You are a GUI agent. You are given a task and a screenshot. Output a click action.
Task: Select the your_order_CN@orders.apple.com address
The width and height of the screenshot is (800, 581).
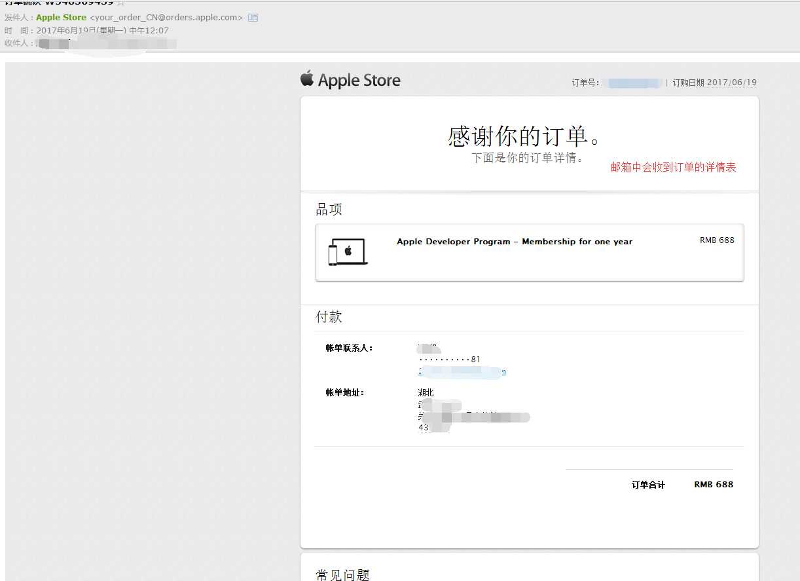click(x=166, y=18)
